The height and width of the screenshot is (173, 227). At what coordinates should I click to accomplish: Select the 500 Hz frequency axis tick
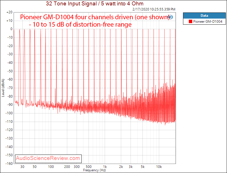point(89,167)
